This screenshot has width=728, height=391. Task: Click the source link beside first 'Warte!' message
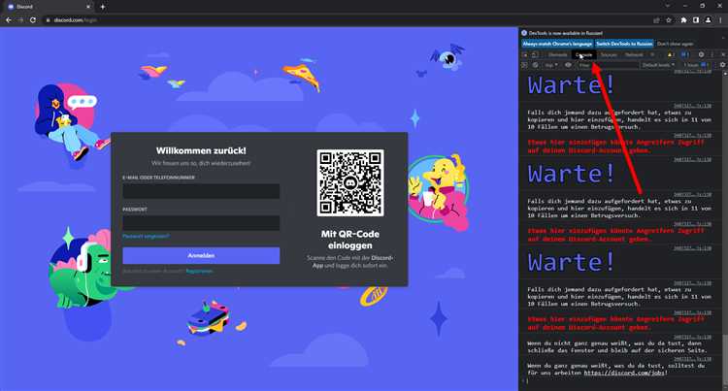click(692, 72)
